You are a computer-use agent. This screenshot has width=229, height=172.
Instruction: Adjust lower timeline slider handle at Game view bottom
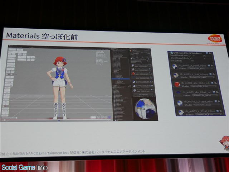[5, 120]
